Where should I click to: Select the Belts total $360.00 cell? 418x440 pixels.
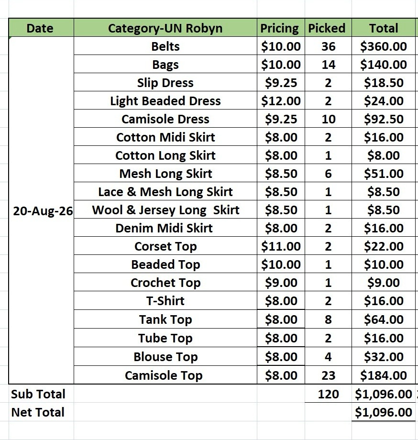coord(384,46)
